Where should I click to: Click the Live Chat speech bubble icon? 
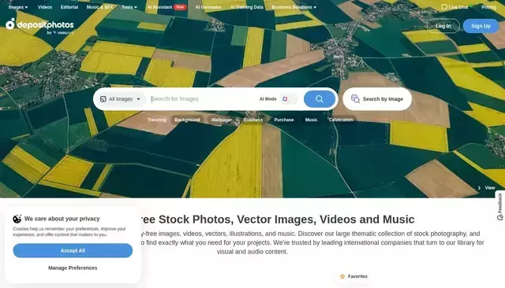tap(444, 7)
